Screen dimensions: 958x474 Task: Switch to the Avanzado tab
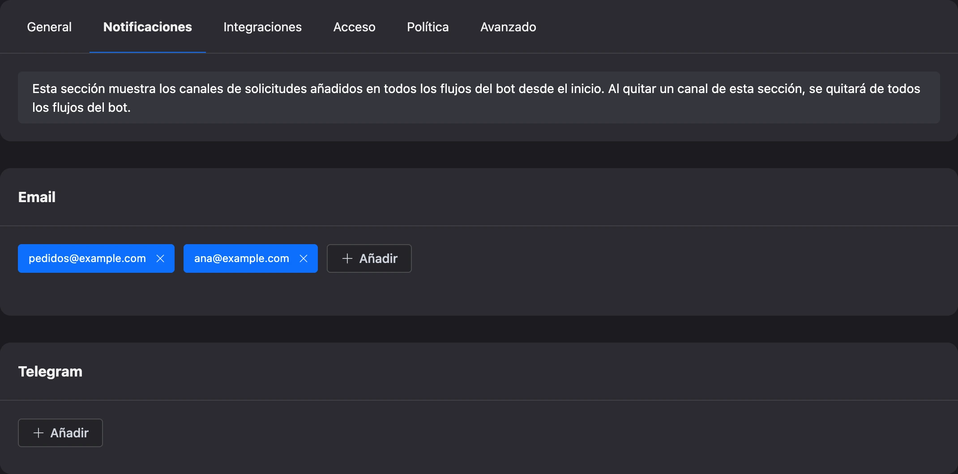[508, 27]
